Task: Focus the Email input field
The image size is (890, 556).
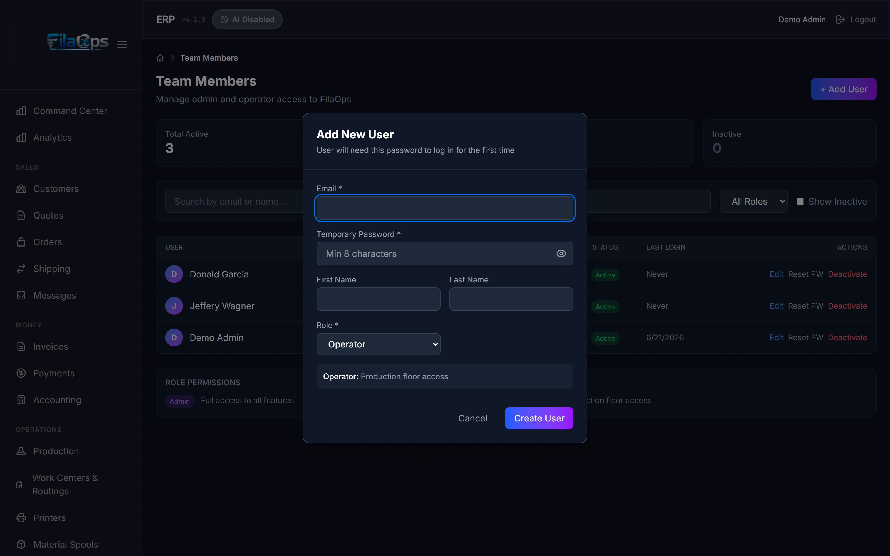Action: pos(445,208)
